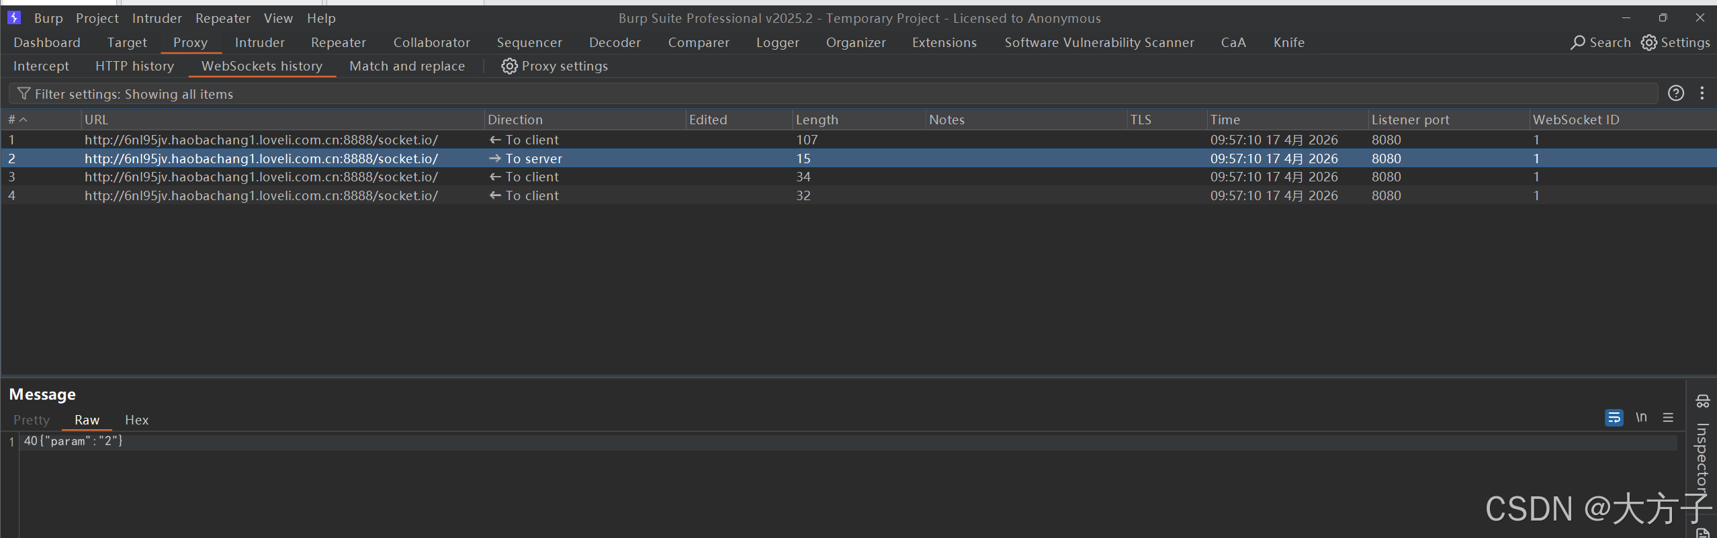Open the three-dot options menu beside filter
This screenshot has width=1717, height=538.
[x=1702, y=93]
